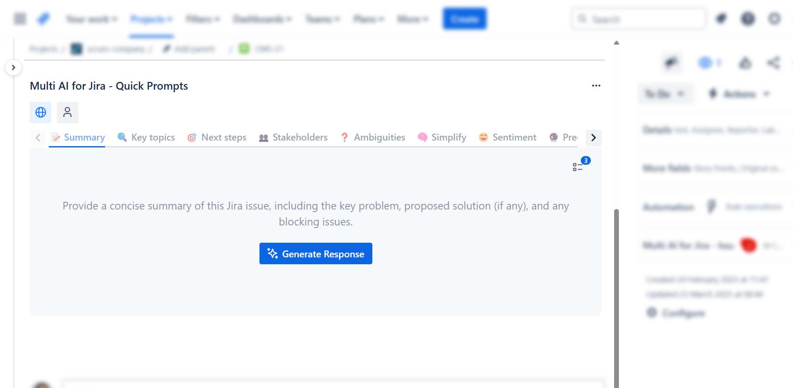
Task: Open the prompt list icon with badge 3
Action: 578,167
